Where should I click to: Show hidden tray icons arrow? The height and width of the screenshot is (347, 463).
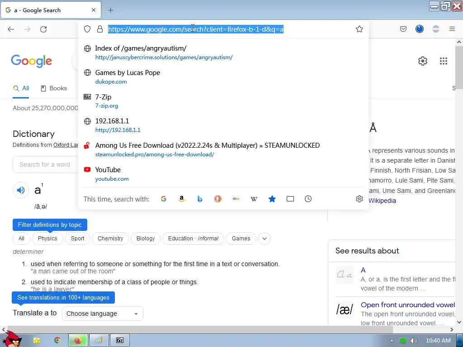392,341
